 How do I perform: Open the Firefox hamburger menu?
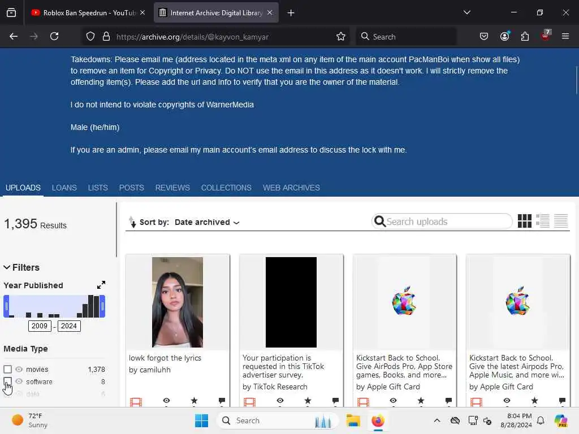[565, 36]
